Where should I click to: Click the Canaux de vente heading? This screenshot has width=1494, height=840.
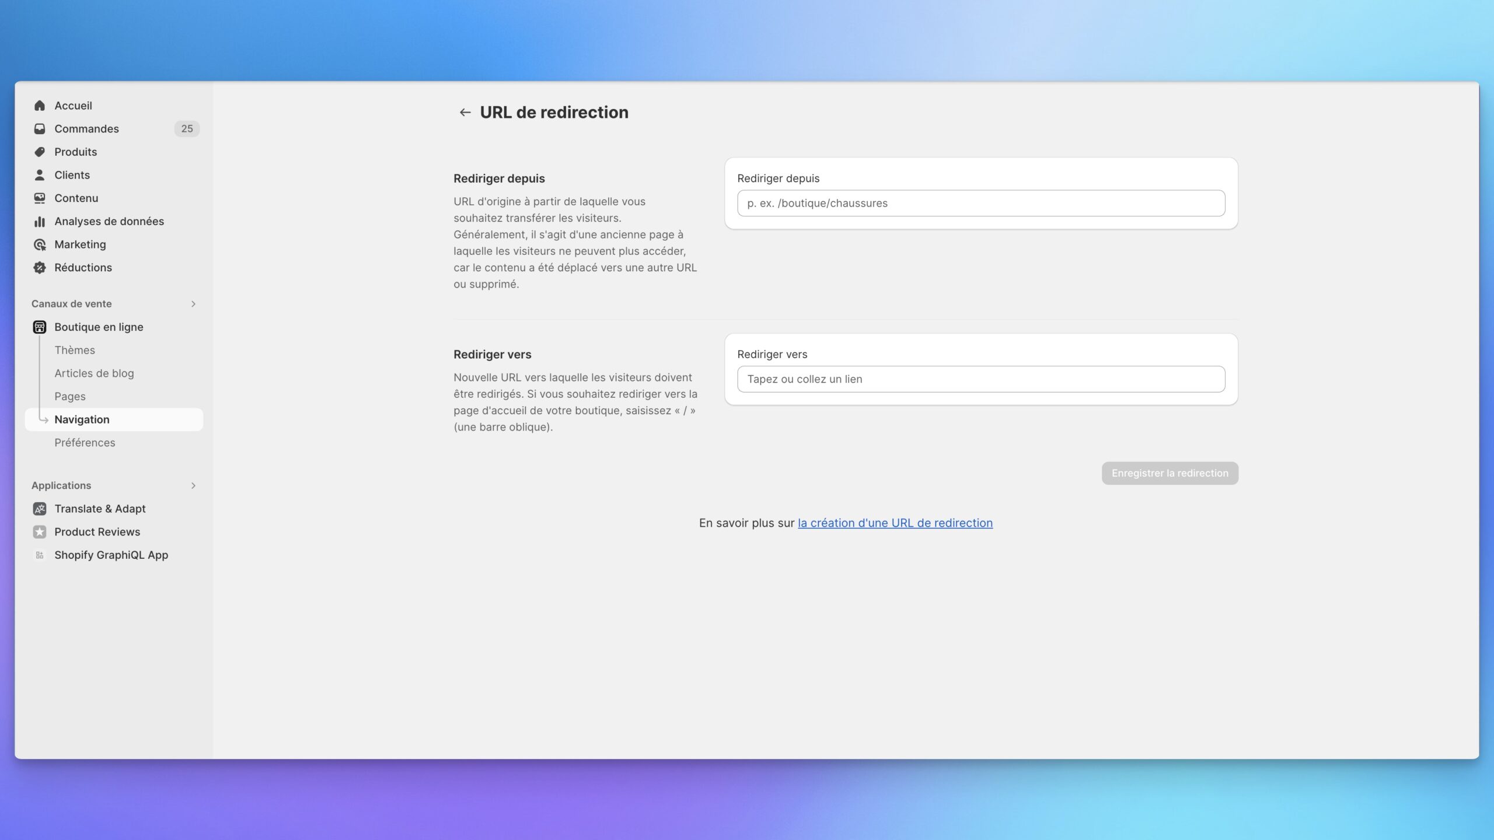(71, 304)
